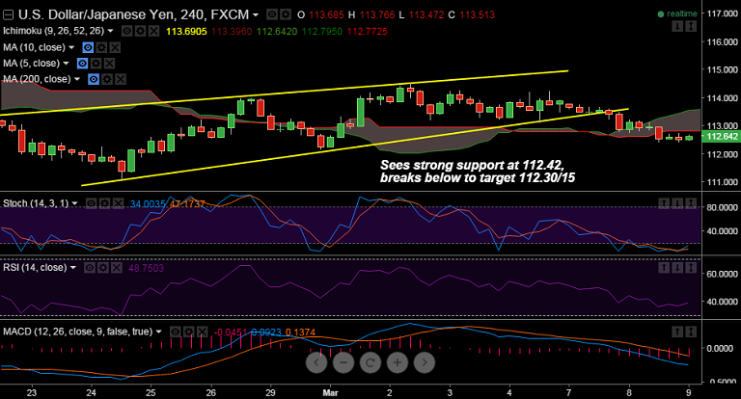Remove the MA (5, close) indicator
Viewport: 741px width, 399px height.
pos(109,64)
